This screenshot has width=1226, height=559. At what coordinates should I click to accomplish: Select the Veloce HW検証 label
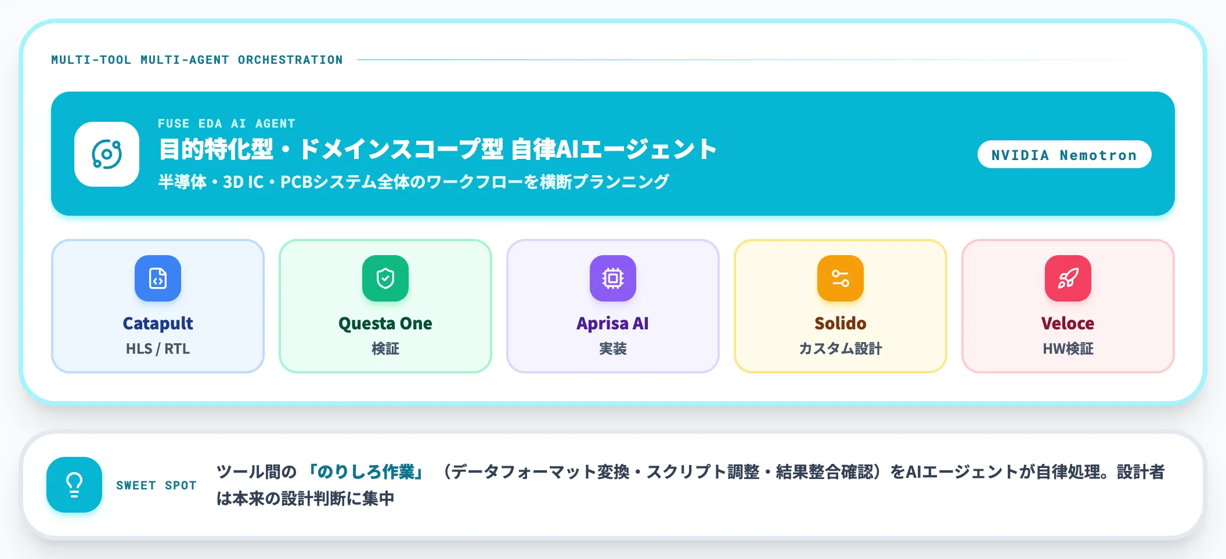(1068, 349)
